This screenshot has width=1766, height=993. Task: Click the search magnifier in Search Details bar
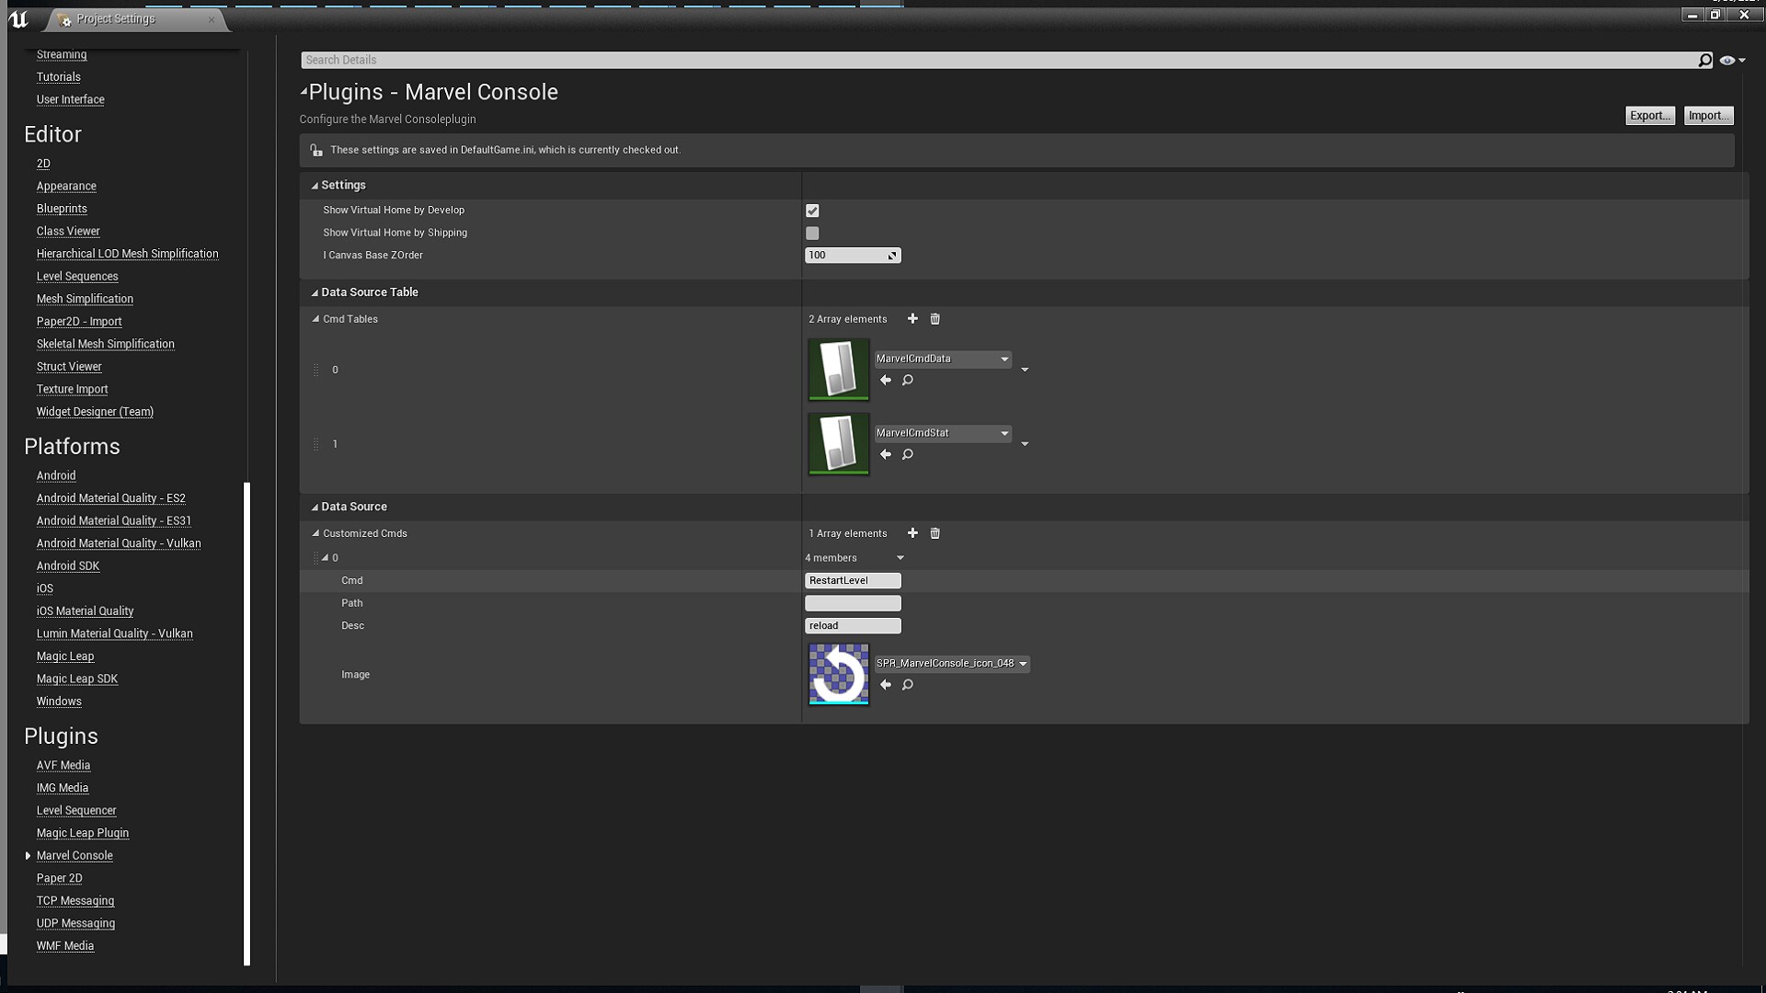pyautogui.click(x=1705, y=60)
